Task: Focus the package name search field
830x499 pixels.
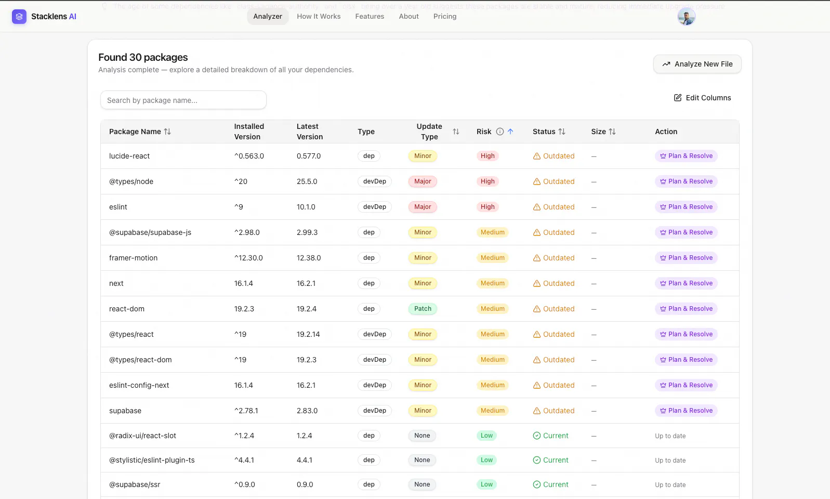Action: (183, 100)
